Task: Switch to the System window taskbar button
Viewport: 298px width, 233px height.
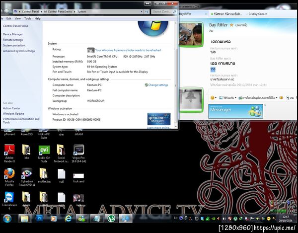Action: tap(126, 219)
